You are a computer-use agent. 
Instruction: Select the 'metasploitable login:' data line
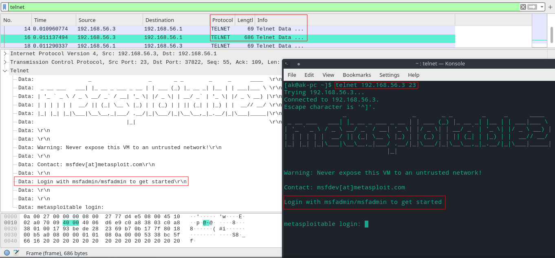[61, 207]
